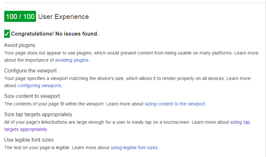This screenshot has width=266, height=157.
Task: Follow the using legible font sizes link
Action: tap(134, 148)
